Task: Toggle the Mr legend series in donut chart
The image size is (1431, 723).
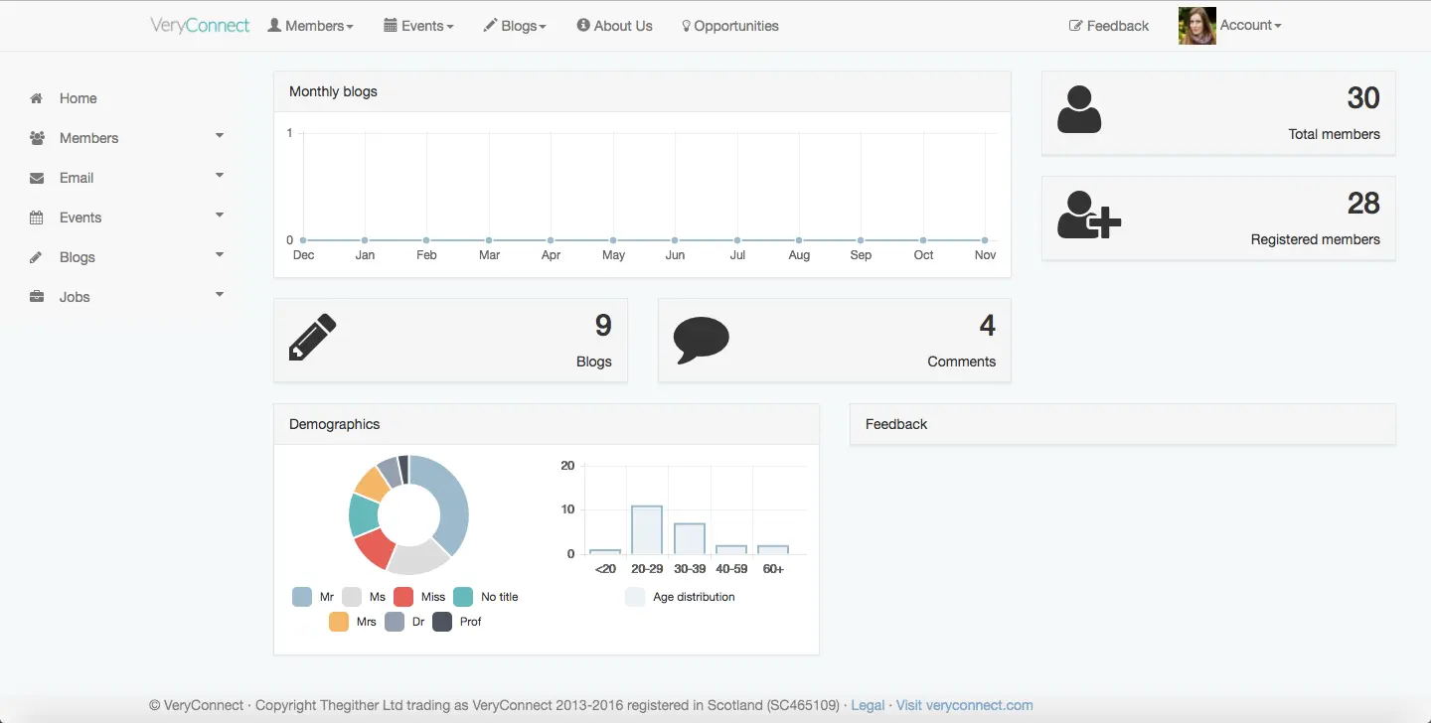Action: point(313,597)
